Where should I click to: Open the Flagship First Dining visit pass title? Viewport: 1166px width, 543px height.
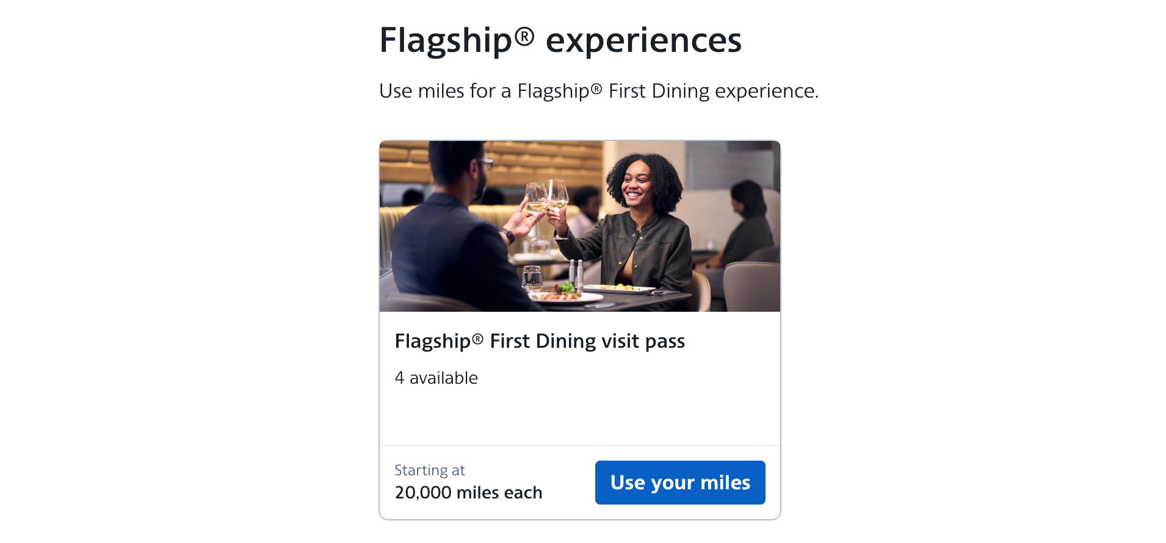[539, 341]
